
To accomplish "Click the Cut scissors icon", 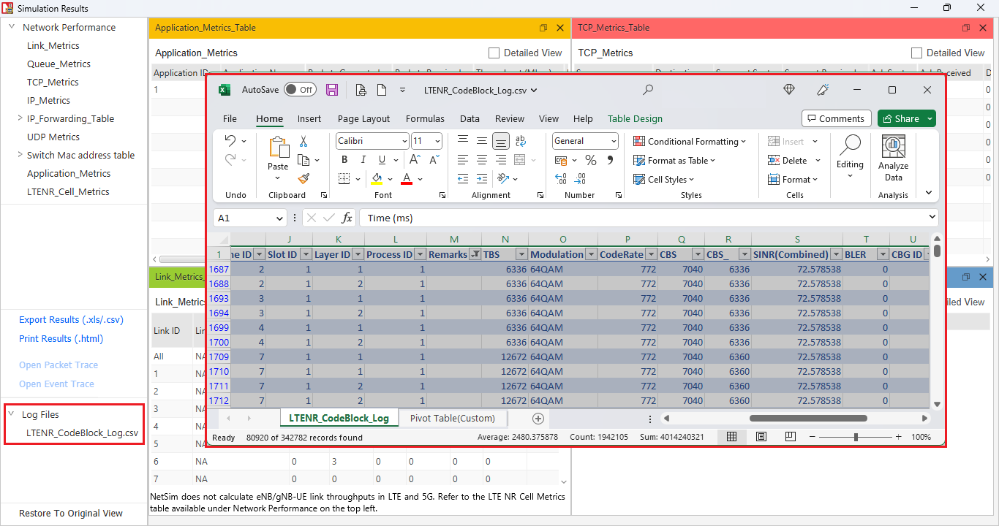I will pos(304,142).
